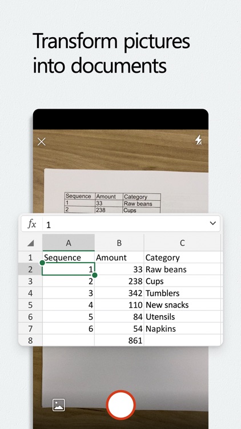Click the "Sequence" cell in the spreadsheet

coord(69,257)
